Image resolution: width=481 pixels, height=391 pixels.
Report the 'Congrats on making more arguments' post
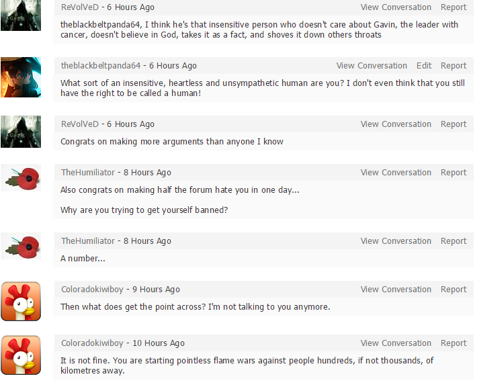(x=453, y=124)
